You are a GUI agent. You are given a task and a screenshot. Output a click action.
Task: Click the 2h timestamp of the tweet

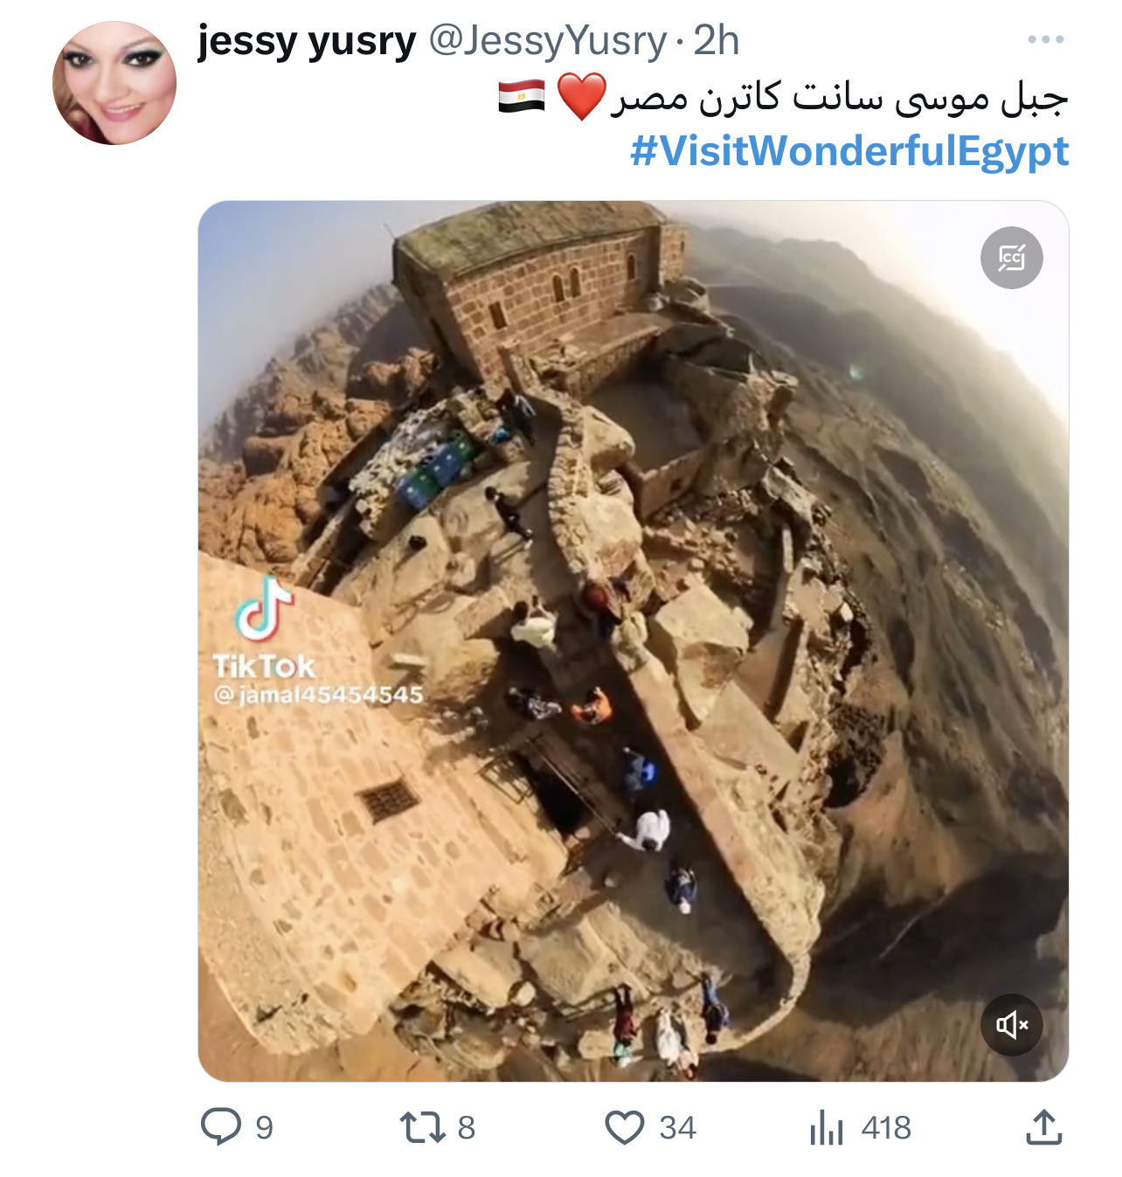click(717, 40)
